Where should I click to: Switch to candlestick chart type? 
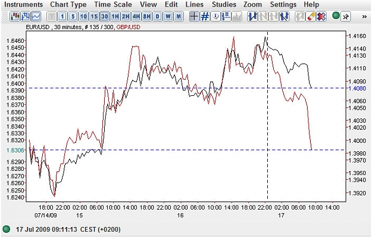[14, 17]
